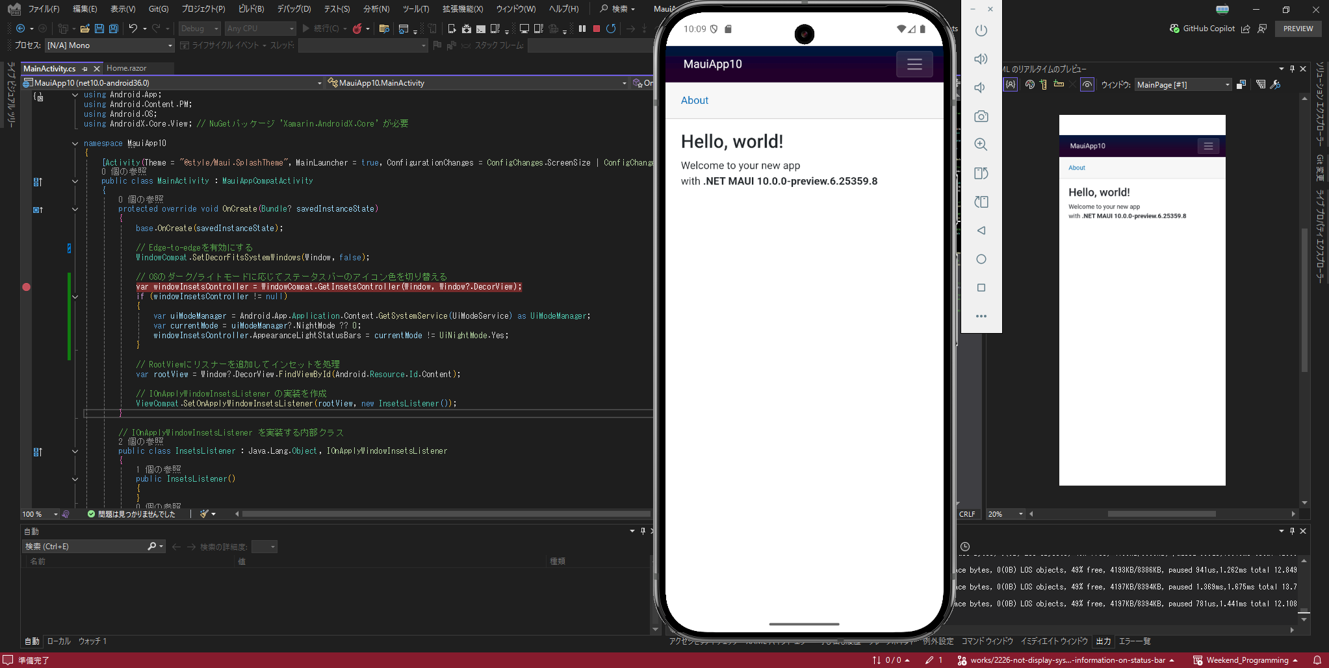Open the Any CPU platform dropdown

260,29
